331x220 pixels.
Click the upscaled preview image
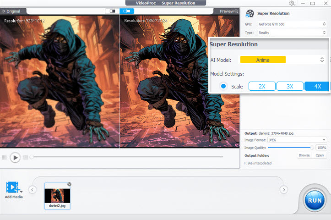(x=179, y=81)
